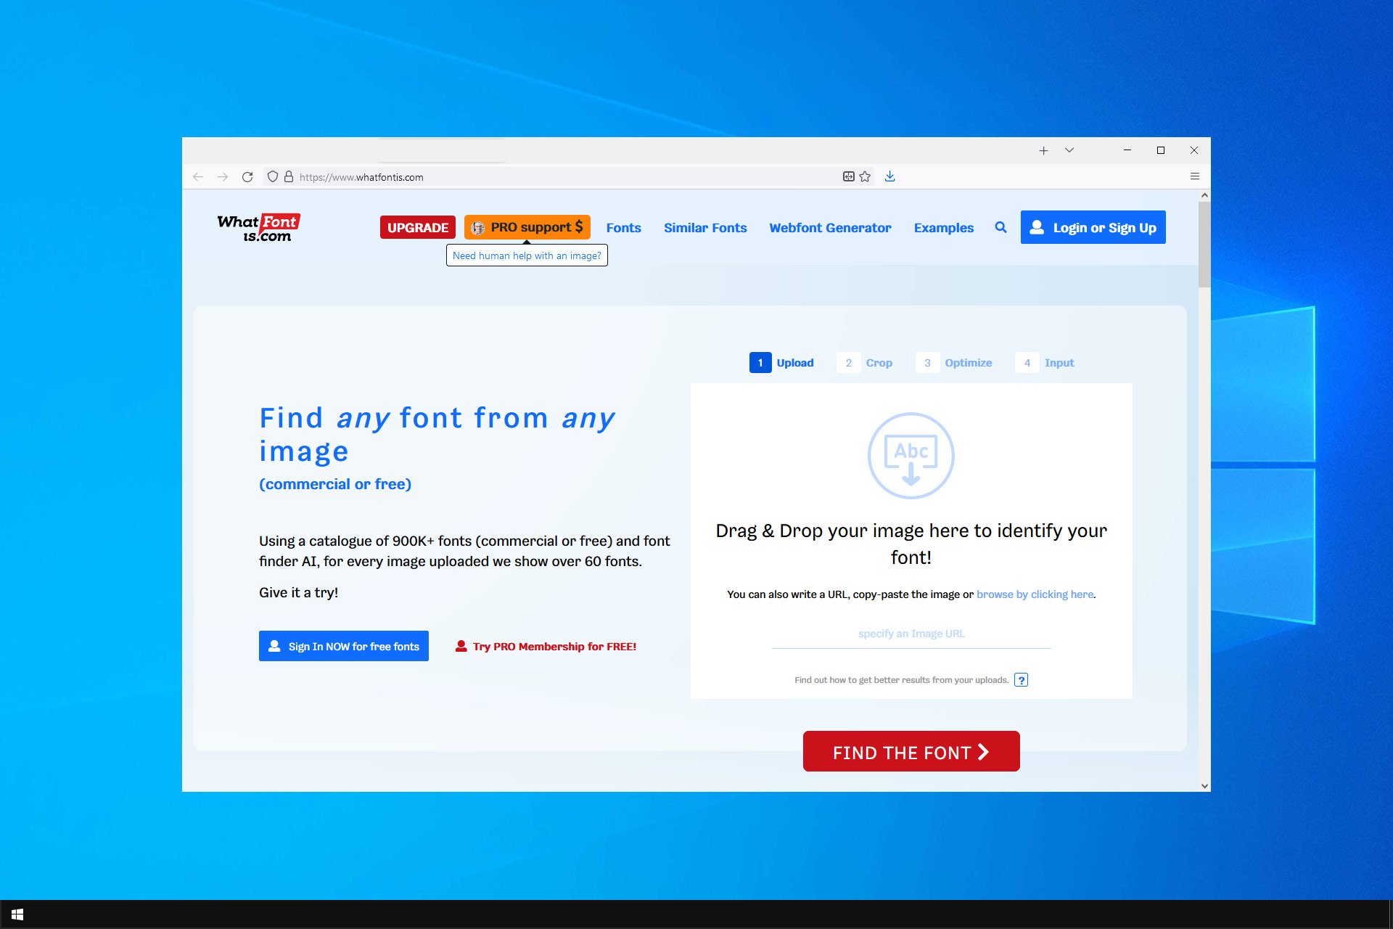Click the site search magnifier icon

click(x=1000, y=227)
